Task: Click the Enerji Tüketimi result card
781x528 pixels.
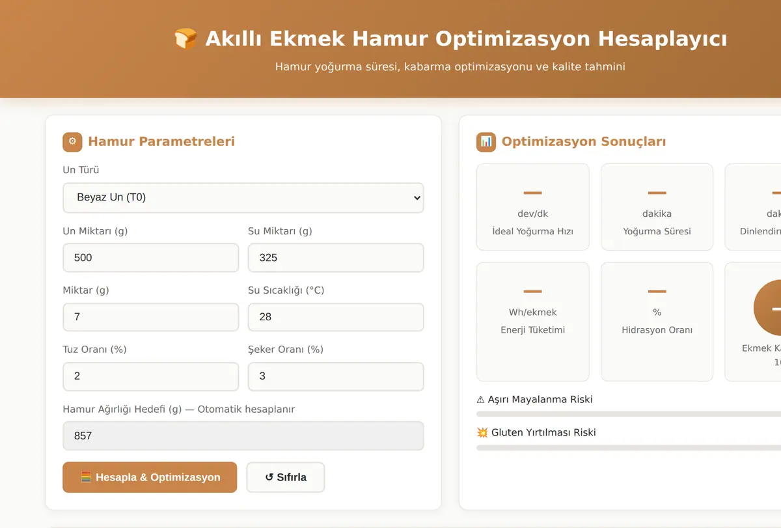Action: click(x=533, y=322)
